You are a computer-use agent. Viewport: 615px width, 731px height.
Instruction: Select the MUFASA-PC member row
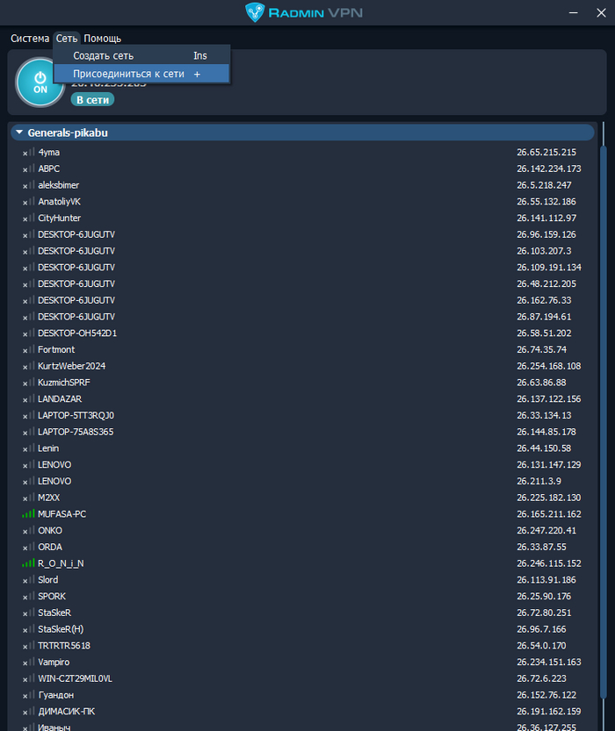click(x=303, y=513)
